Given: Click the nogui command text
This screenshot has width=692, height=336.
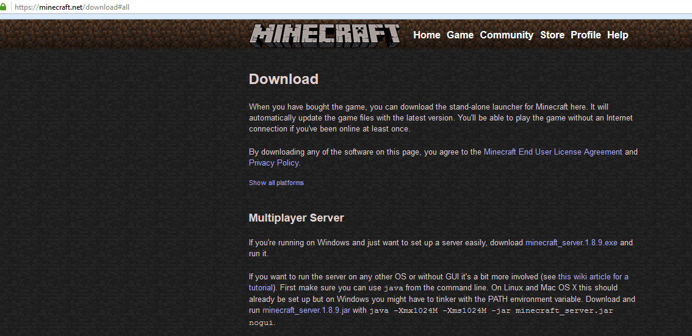Looking at the screenshot, I should [262, 323].
